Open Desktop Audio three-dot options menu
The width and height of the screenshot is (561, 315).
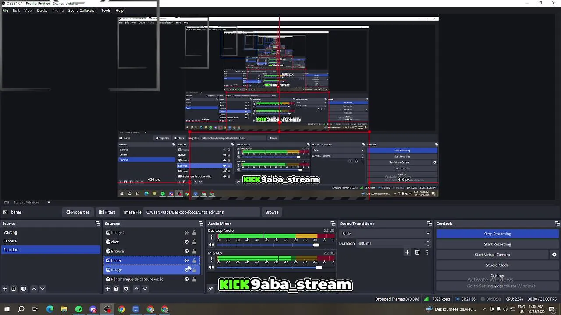[x=211, y=237]
